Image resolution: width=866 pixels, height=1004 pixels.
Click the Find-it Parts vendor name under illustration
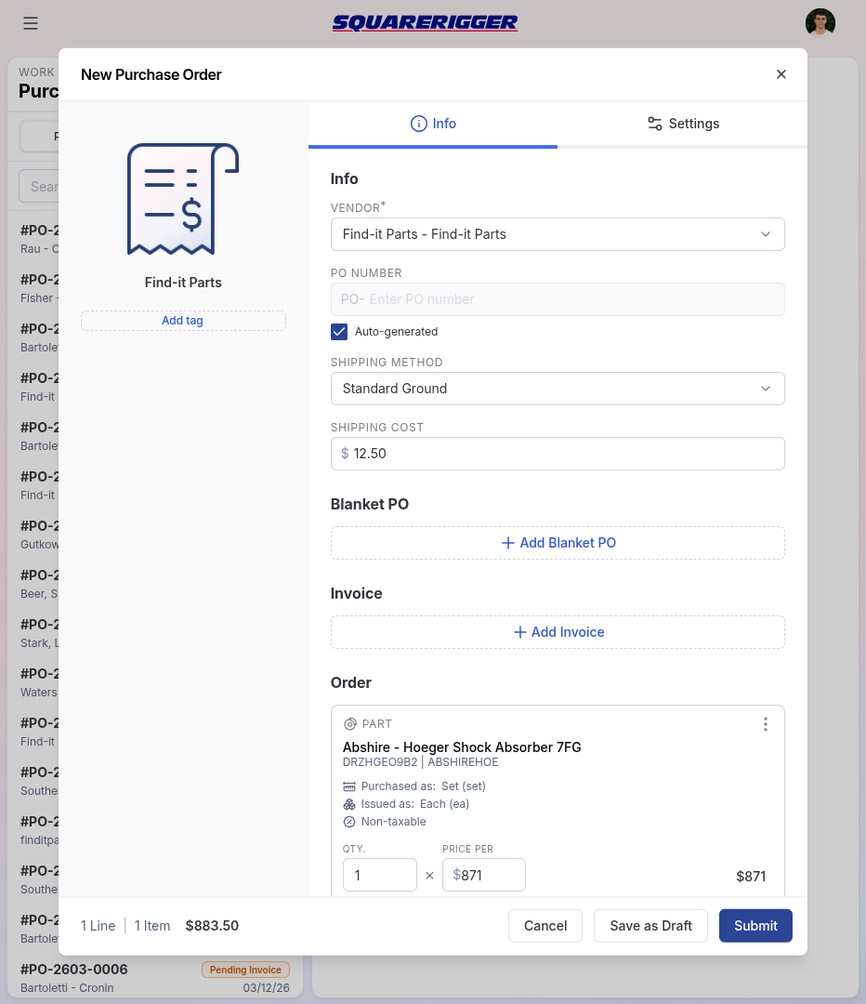pyautogui.click(x=183, y=283)
